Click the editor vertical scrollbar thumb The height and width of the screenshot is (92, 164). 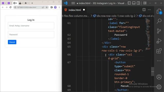(x=153, y=72)
